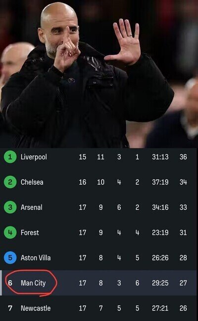This screenshot has height=321, width=198.
Task: Click the green position 3 badge
Action: (x=10, y=207)
